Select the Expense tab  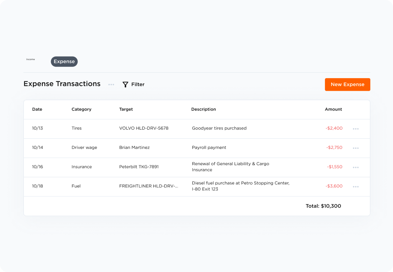[64, 62]
